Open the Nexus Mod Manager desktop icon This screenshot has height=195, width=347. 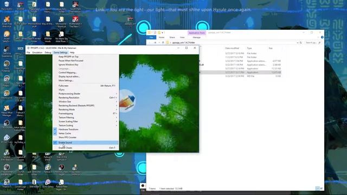[x=7, y=110]
